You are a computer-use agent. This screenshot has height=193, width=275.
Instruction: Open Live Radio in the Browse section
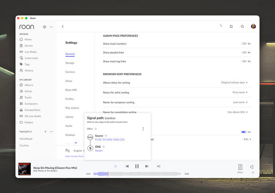coord(28,52)
